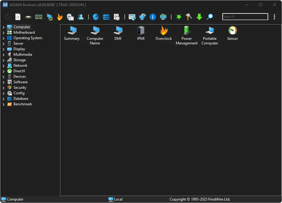Click the magnifying glass toolbar icon
Viewport: 282px width, 203px height.
click(210, 17)
